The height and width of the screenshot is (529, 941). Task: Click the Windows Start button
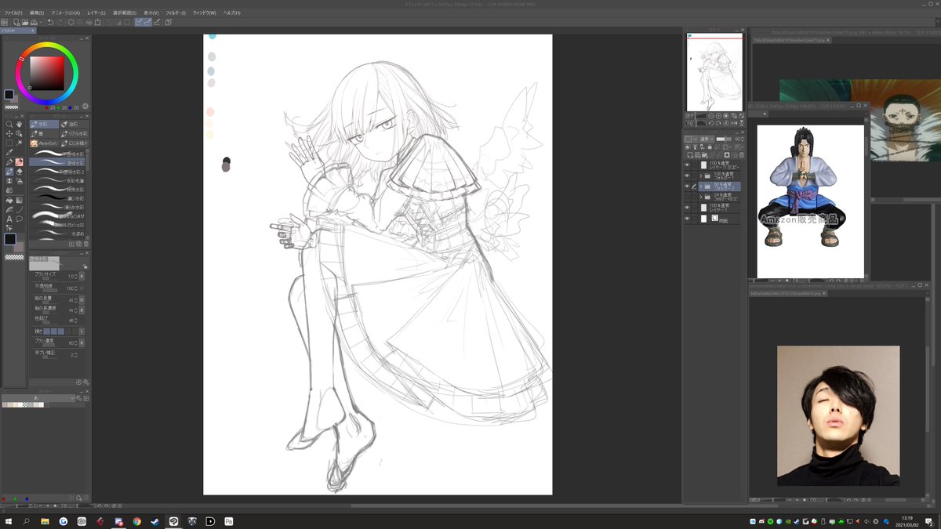(8, 520)
